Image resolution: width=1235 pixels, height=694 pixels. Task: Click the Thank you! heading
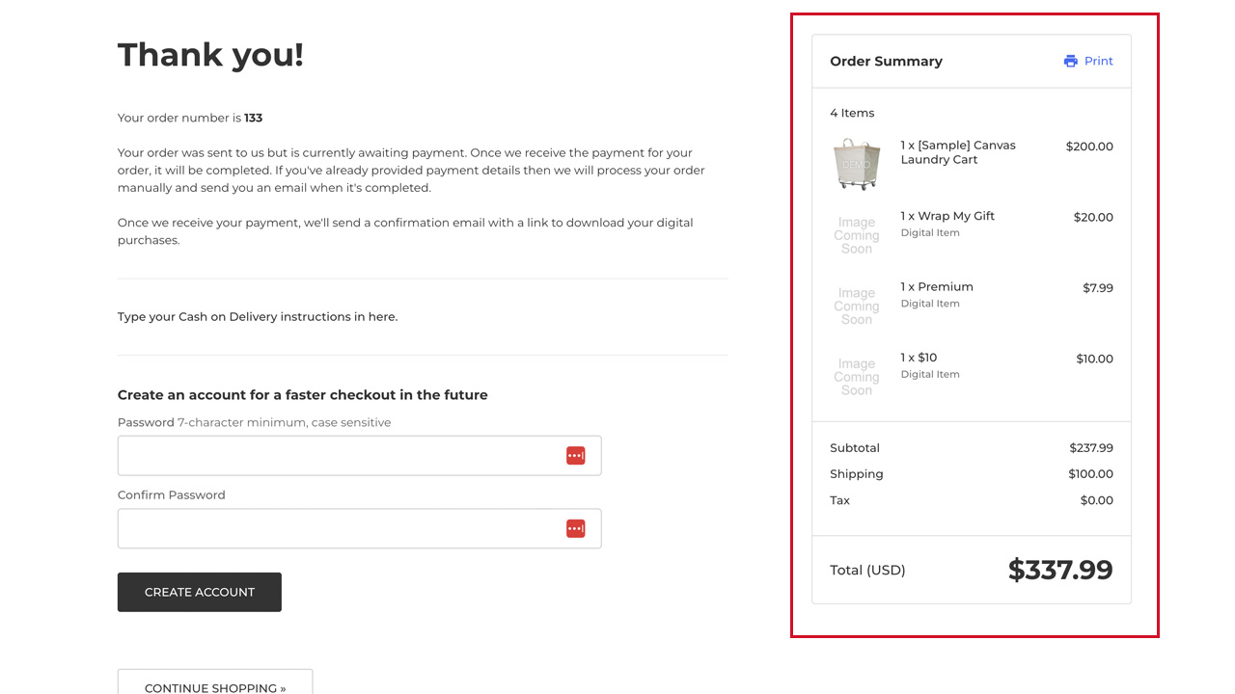tap(210, 55)
